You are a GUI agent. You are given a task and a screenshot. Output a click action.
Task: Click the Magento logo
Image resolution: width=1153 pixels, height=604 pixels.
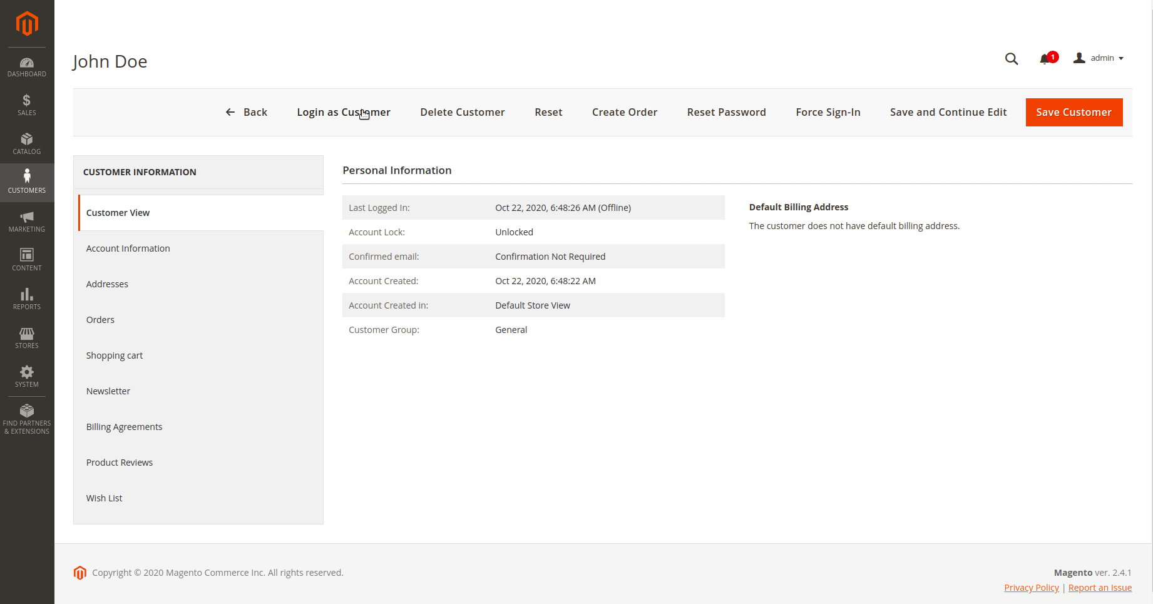tap(26, 24)
